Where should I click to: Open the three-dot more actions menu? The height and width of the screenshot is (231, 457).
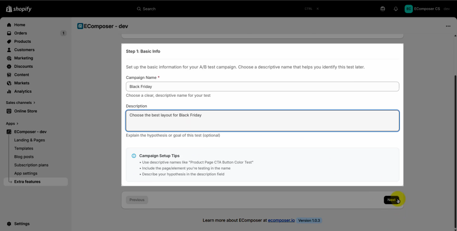click(x=448, y=26)
